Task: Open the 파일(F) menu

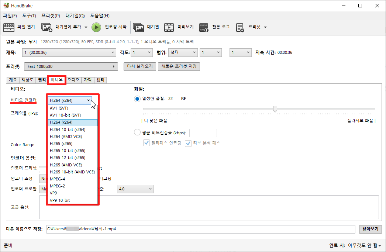Action: 10,16
